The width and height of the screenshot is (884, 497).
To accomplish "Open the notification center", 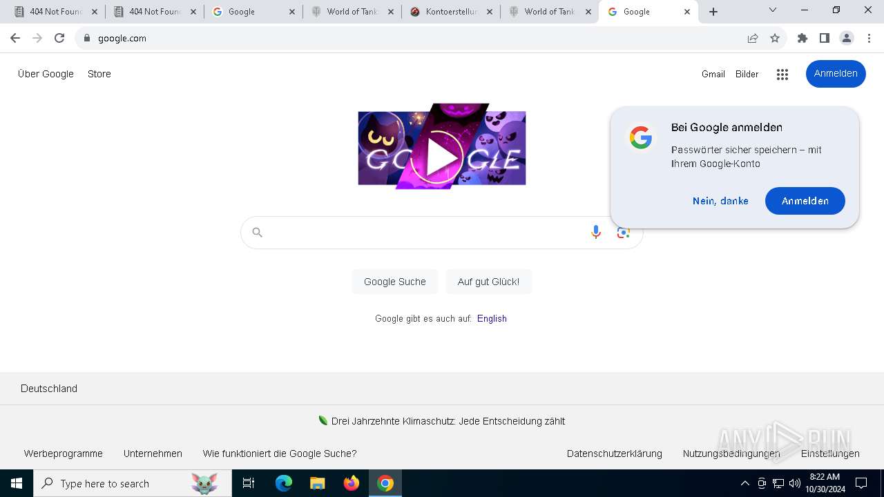I will coord(861,483).
